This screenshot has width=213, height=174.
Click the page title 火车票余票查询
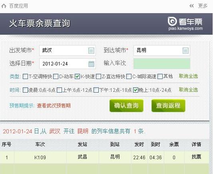40,23
